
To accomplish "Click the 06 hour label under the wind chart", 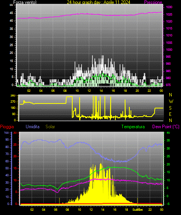I will [53, 91].
